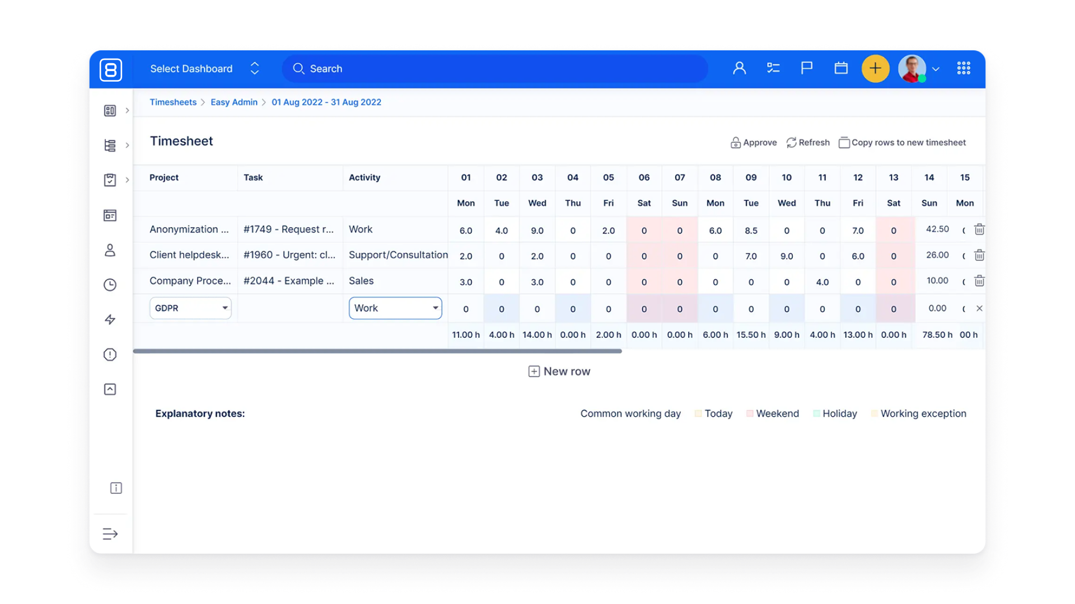The image size is (1075, 604).
Task: Click the yellow plus add button
Action: [x=875, y=69]
